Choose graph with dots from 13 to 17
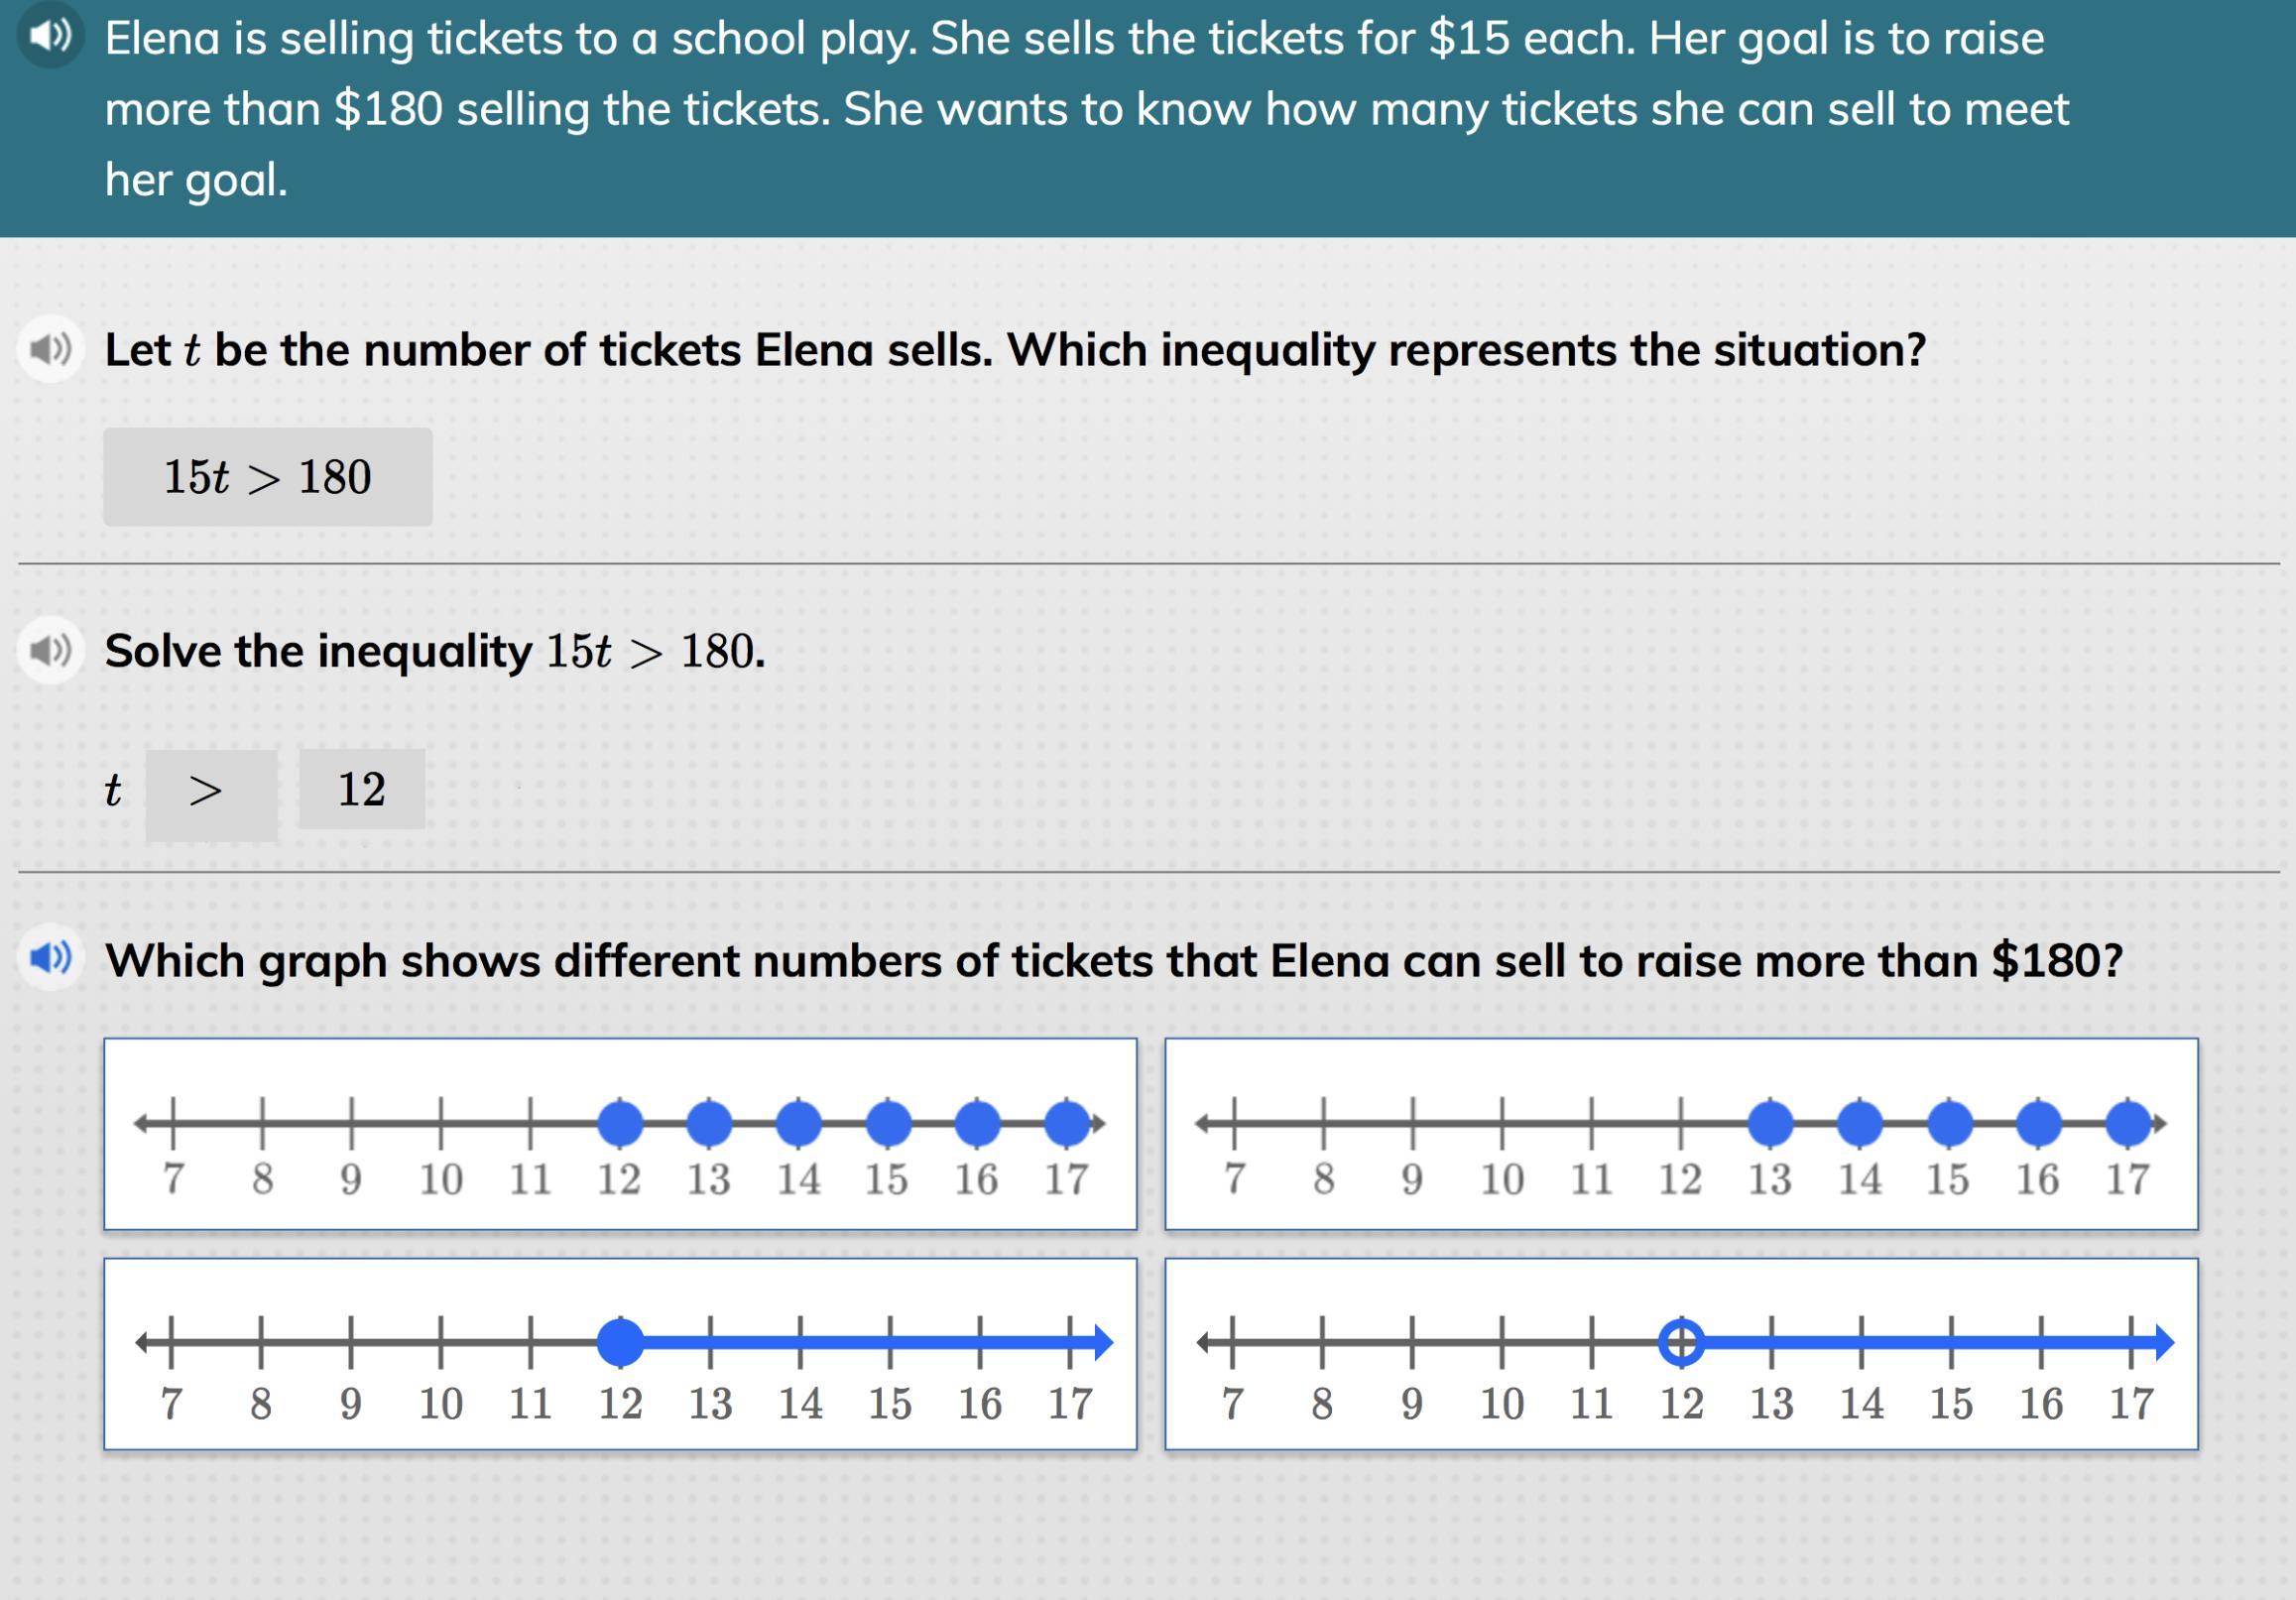 click(1681, 1134)
